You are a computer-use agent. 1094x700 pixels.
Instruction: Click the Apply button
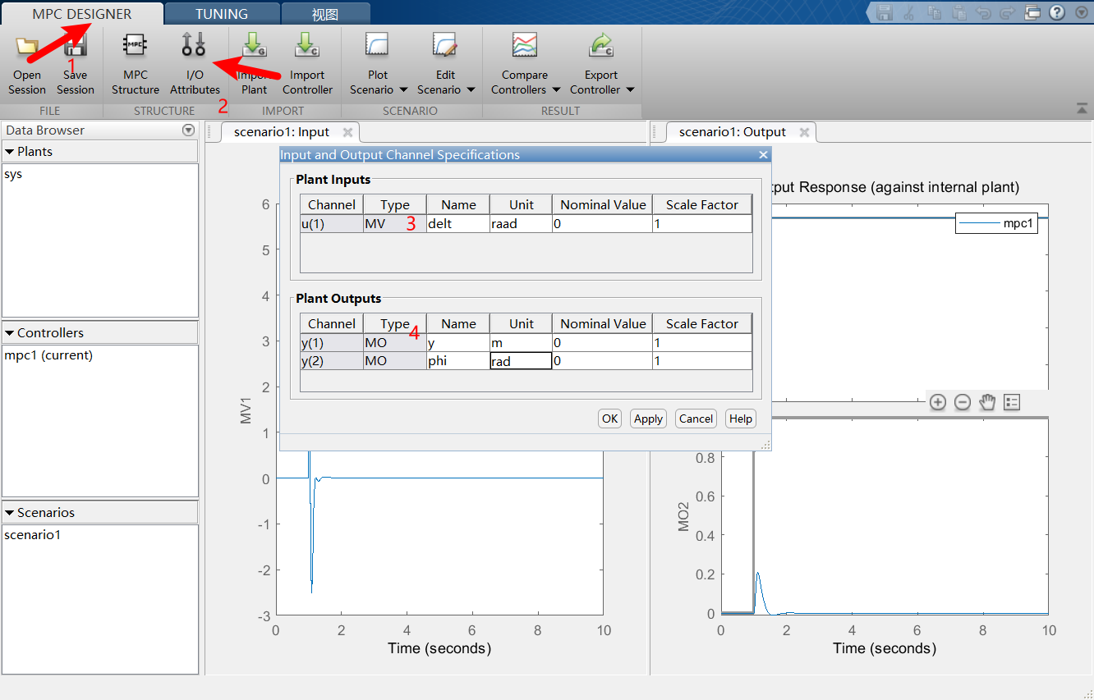pos(648,419)
